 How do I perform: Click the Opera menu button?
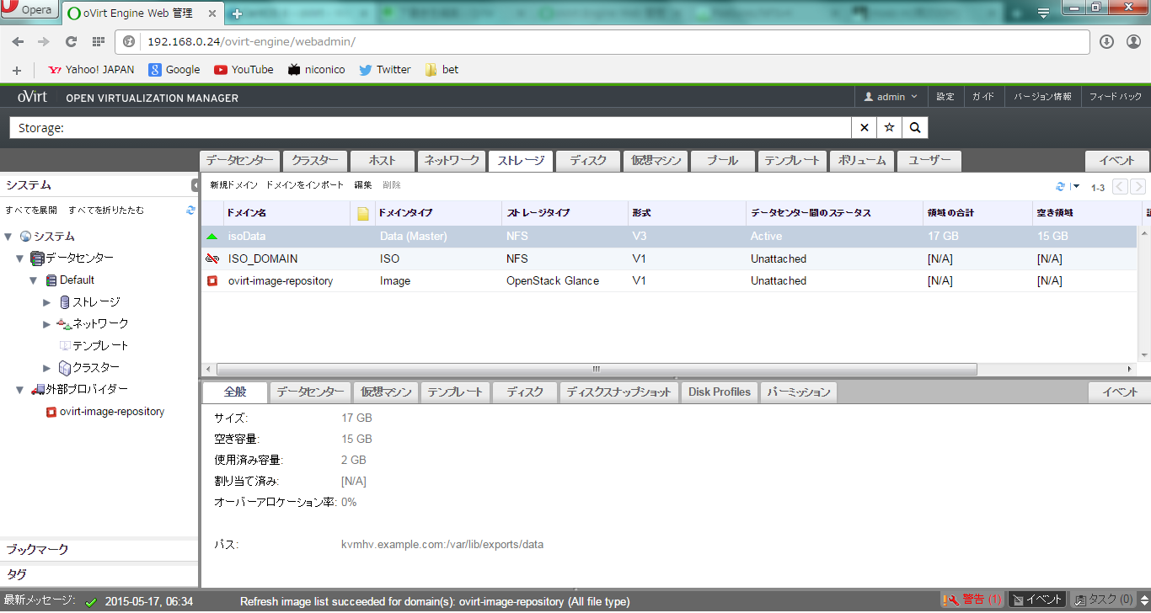pyautogui.click(x=29, y=10)
